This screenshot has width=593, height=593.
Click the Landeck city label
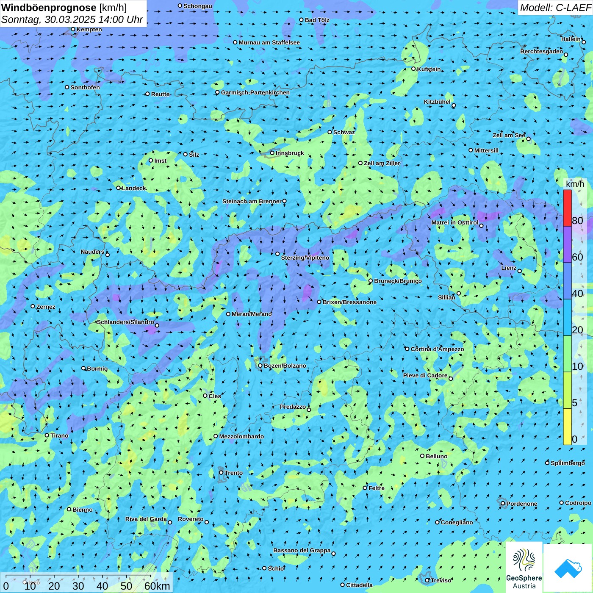[x=134, y=188]
